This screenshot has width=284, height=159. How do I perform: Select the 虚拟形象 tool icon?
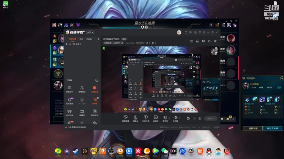pos(69,113)
